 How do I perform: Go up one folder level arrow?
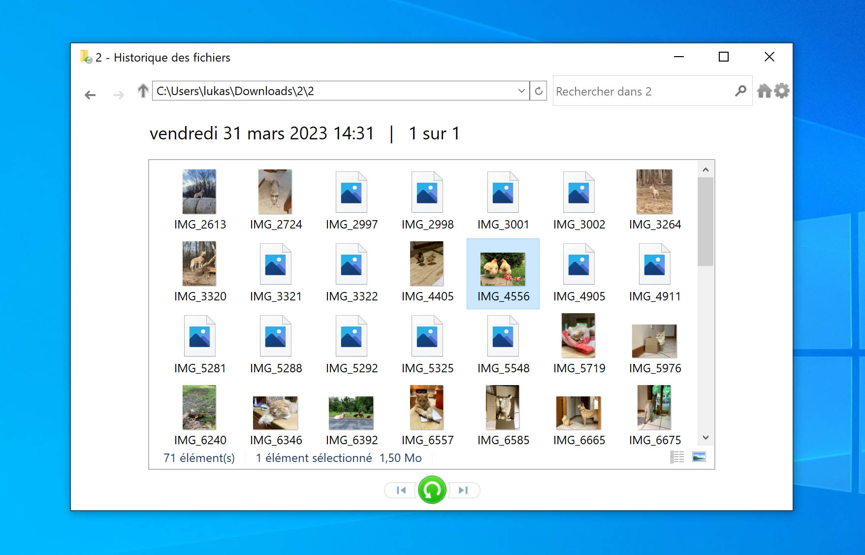click(143, 91)
